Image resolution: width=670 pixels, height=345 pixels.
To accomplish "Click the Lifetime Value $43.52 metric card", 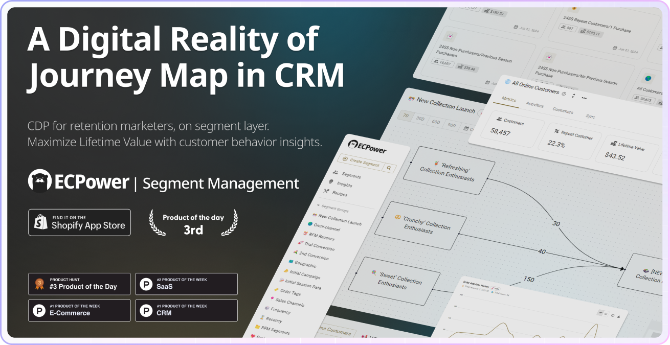I will click(628, 153).
